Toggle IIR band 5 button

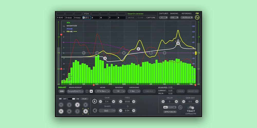tap(61, 111)
